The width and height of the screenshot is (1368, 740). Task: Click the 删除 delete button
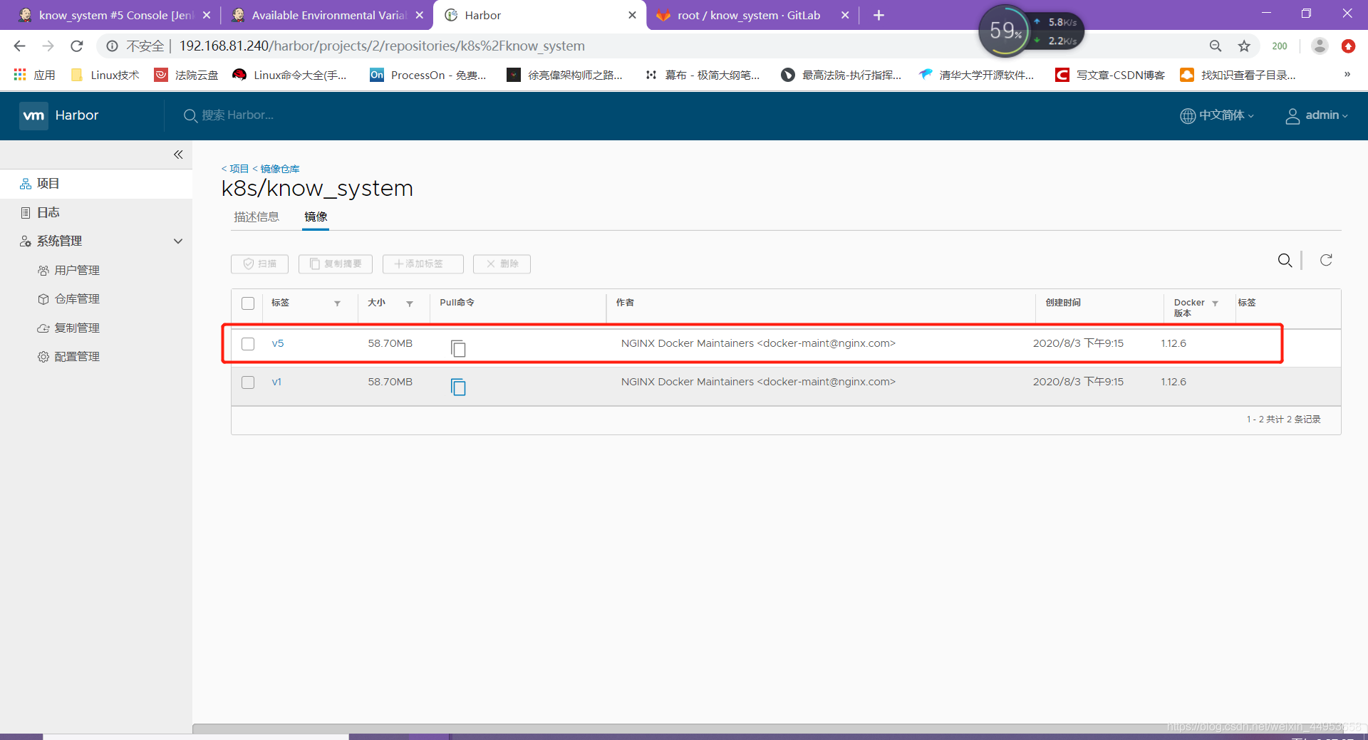click(x=502, y=264)
